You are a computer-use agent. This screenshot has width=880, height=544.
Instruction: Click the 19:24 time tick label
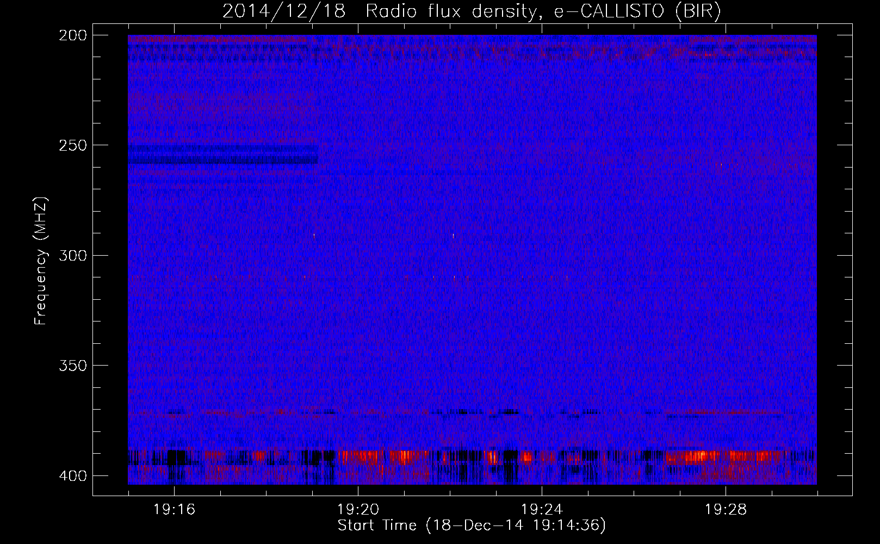pyautogui.click(x=542, y=510)
